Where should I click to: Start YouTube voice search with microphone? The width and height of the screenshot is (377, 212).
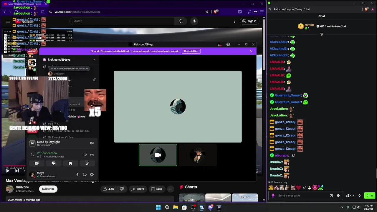pyautogui.click(x=194, y=21)
